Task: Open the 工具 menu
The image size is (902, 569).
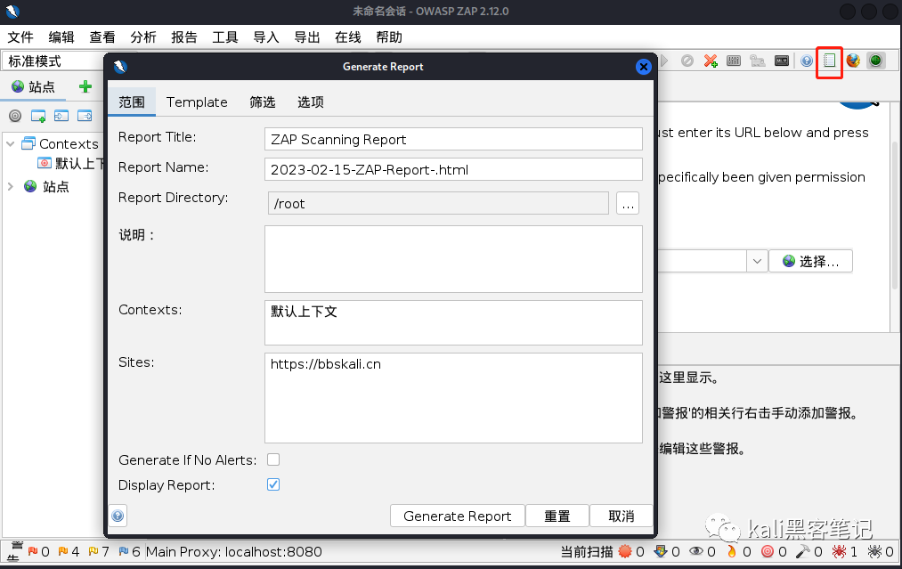Action: coord(225,37)
